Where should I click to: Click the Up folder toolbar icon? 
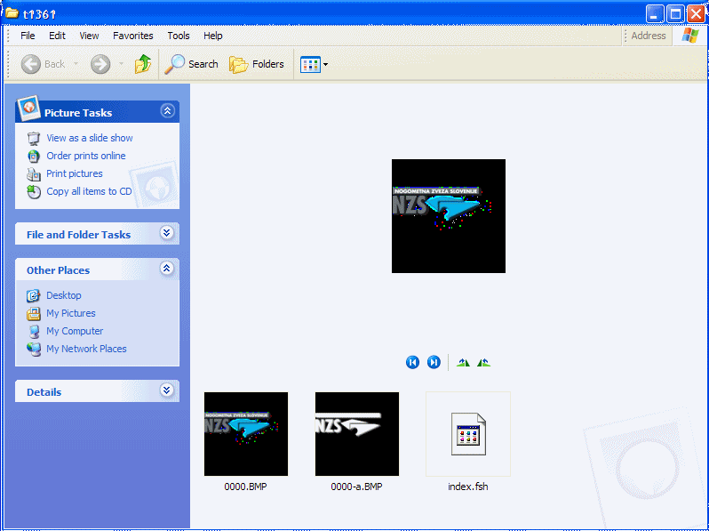pos(143,64)
